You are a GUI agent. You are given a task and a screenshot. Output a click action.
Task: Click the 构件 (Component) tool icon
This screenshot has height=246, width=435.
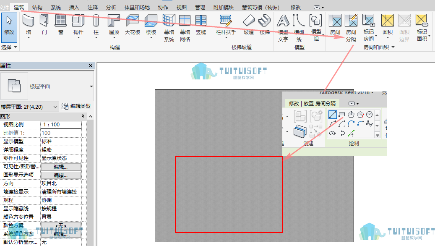click(78, 21)
